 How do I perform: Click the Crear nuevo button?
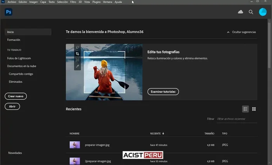(16, 96)
